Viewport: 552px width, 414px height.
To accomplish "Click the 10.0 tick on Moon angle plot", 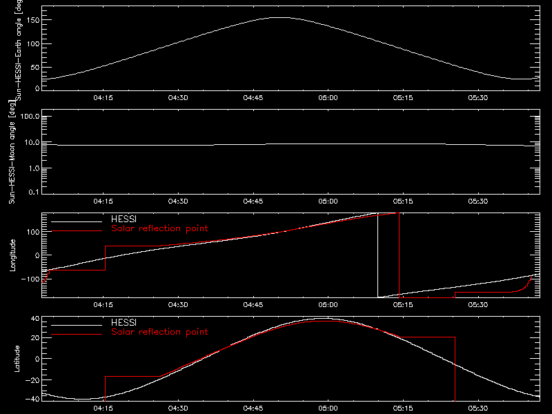I will (x=32, y=142).
